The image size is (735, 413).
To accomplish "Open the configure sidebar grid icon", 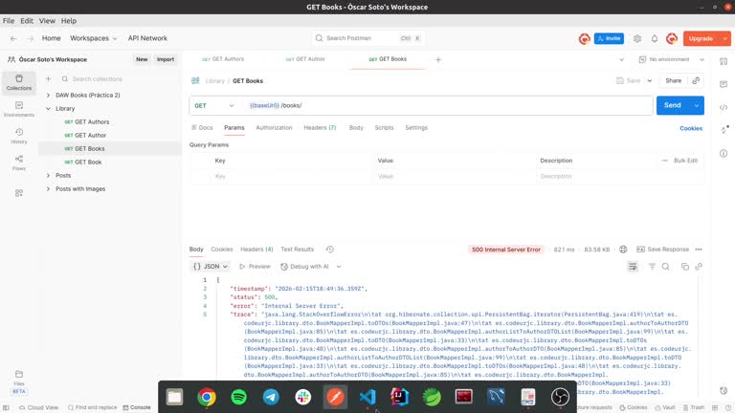I will pos(19,193).
